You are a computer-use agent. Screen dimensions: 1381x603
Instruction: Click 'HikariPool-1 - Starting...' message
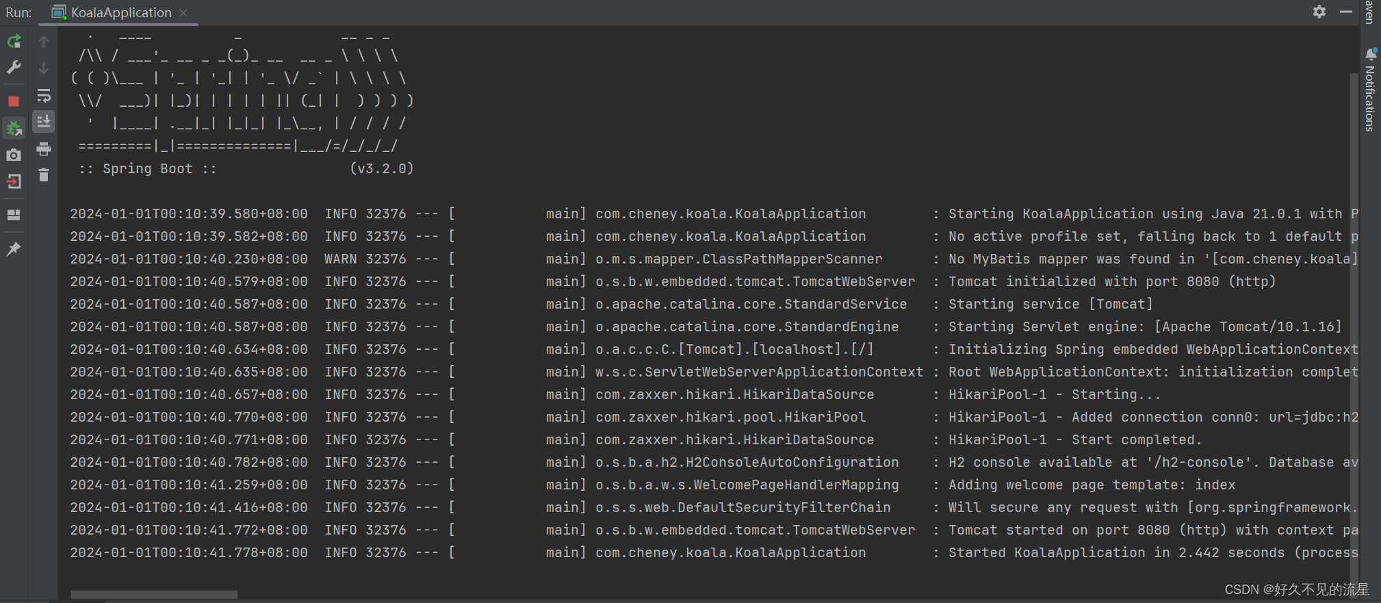tap(1055, 394)
